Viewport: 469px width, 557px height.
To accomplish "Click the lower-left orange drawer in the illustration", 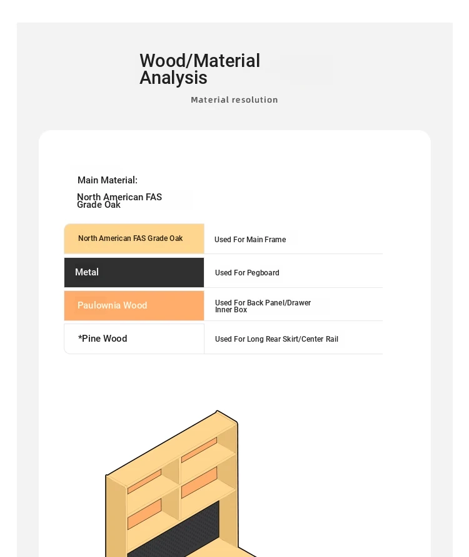I will [144, 514].
